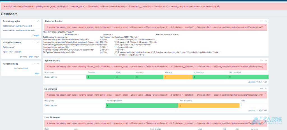Dismiss error message in Status of Zabbix
This screenshot has height=130, width=287.
pyautogui.click(x=265, y=25)
